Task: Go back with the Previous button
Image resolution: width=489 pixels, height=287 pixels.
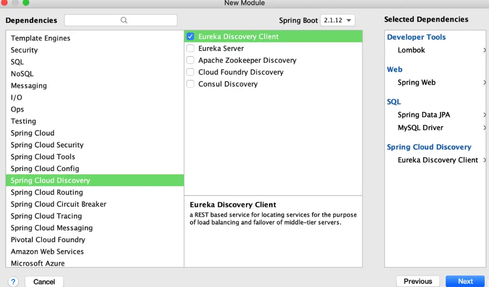Action: pyautogui.click(x=418, y=281)
